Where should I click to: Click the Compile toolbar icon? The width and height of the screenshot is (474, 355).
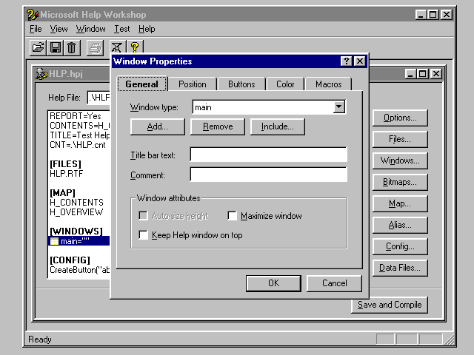coord(118,48)
